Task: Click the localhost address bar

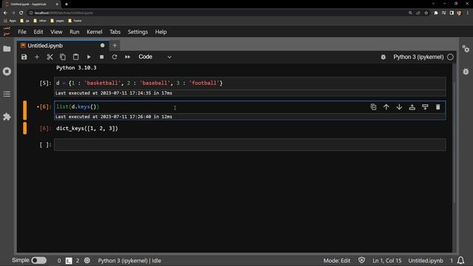Action: pos(217,13)
